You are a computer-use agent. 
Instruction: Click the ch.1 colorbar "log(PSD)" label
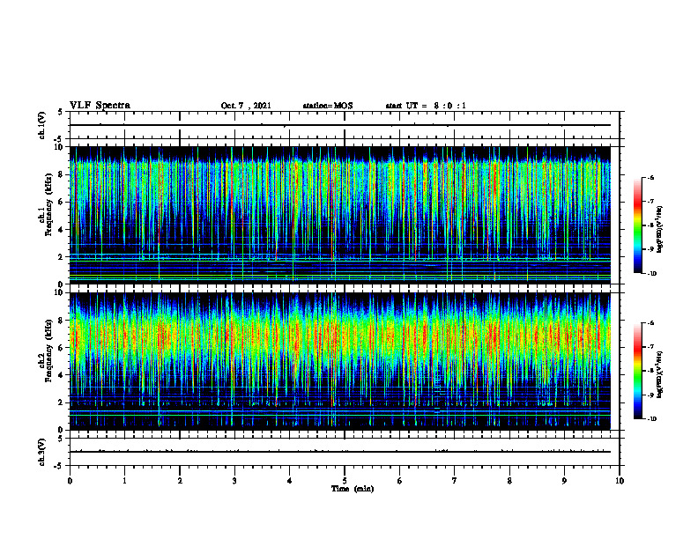[660, 229]
